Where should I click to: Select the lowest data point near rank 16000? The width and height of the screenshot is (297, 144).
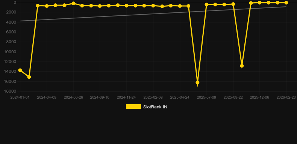[x=197, y=82]
